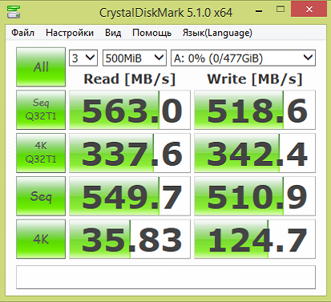Click the 4K write result 124.7
Viewport: 331px width, 302px height.
pyautogui.click(x=255, y=239)
